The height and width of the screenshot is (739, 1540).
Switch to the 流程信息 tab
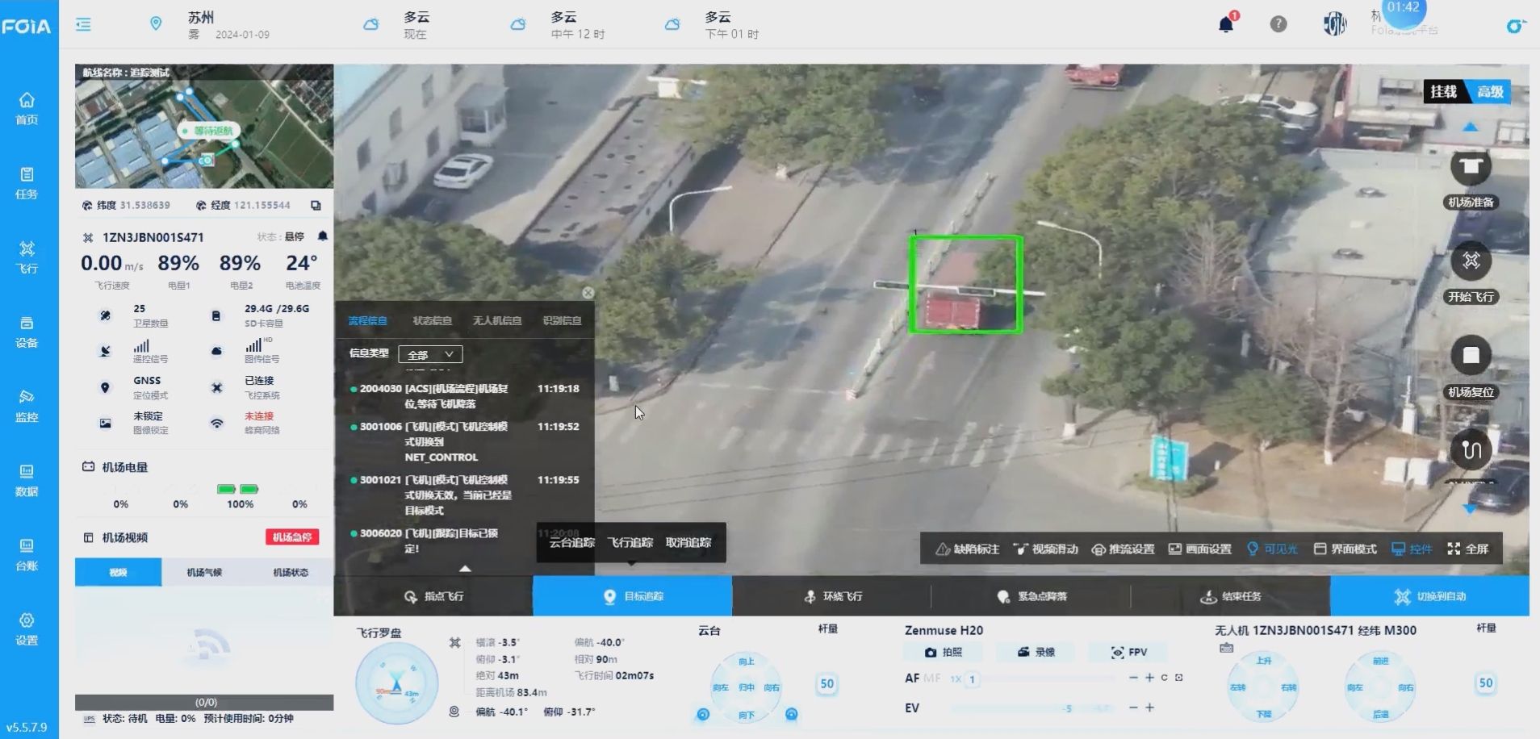coord(367,320)
